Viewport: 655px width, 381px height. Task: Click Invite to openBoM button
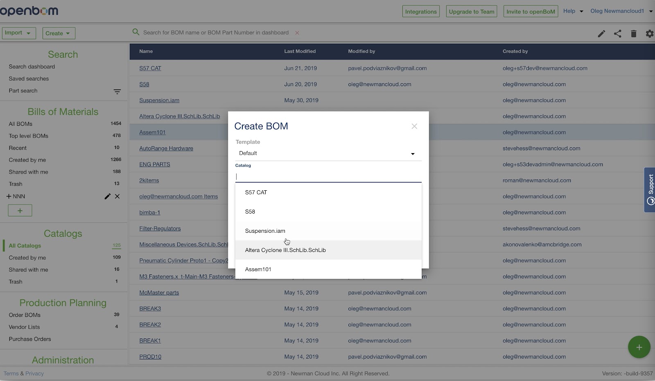tap(531, 11)
